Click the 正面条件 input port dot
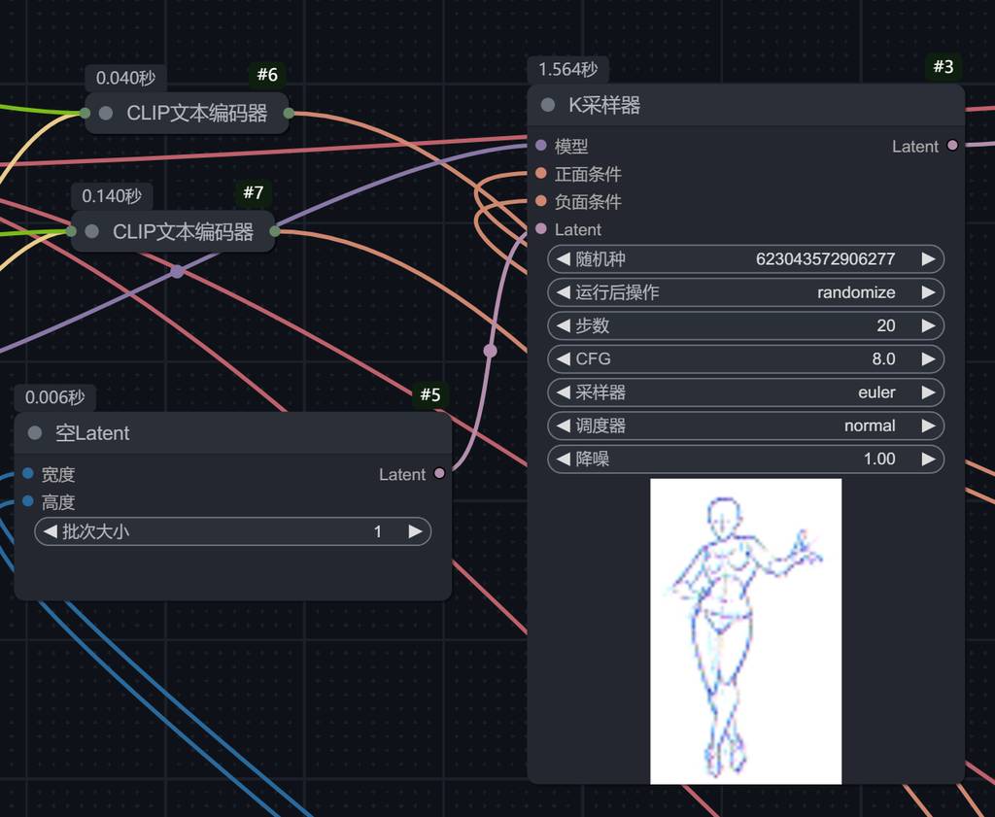The height and width of the screenshot is (817, 995). tap(541, 174)
